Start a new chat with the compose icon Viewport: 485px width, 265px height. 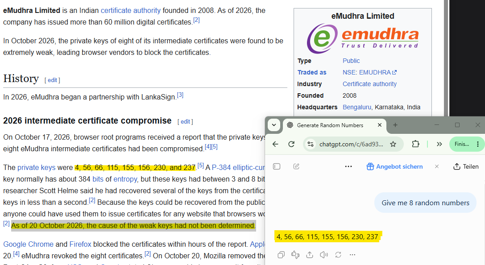[296, 167]
